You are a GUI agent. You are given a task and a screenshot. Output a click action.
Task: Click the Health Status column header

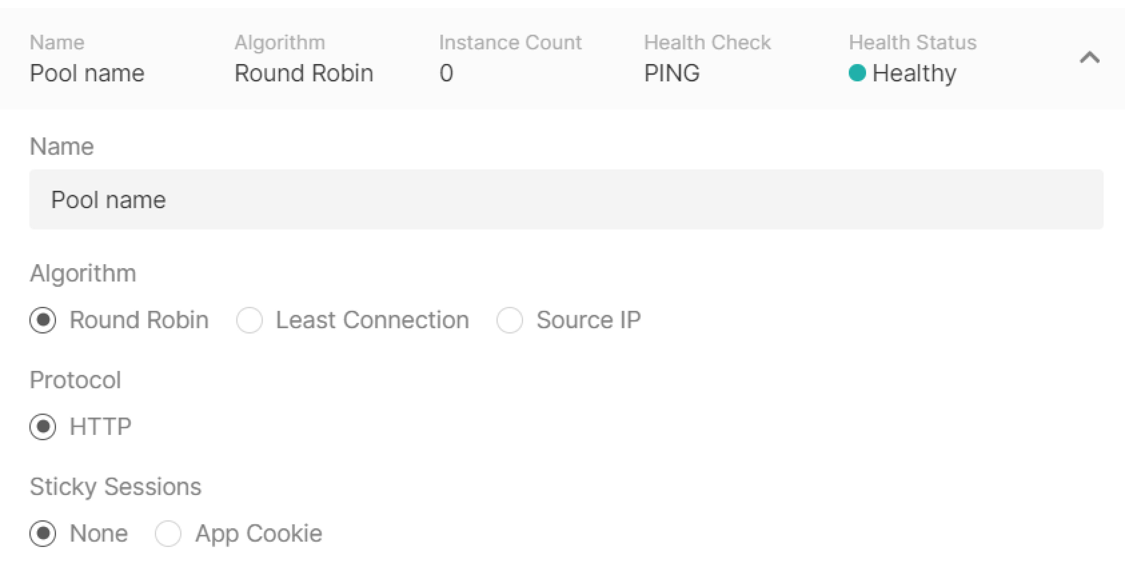(912, 42)
